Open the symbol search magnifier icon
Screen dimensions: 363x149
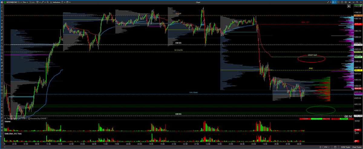coord(18,2)
